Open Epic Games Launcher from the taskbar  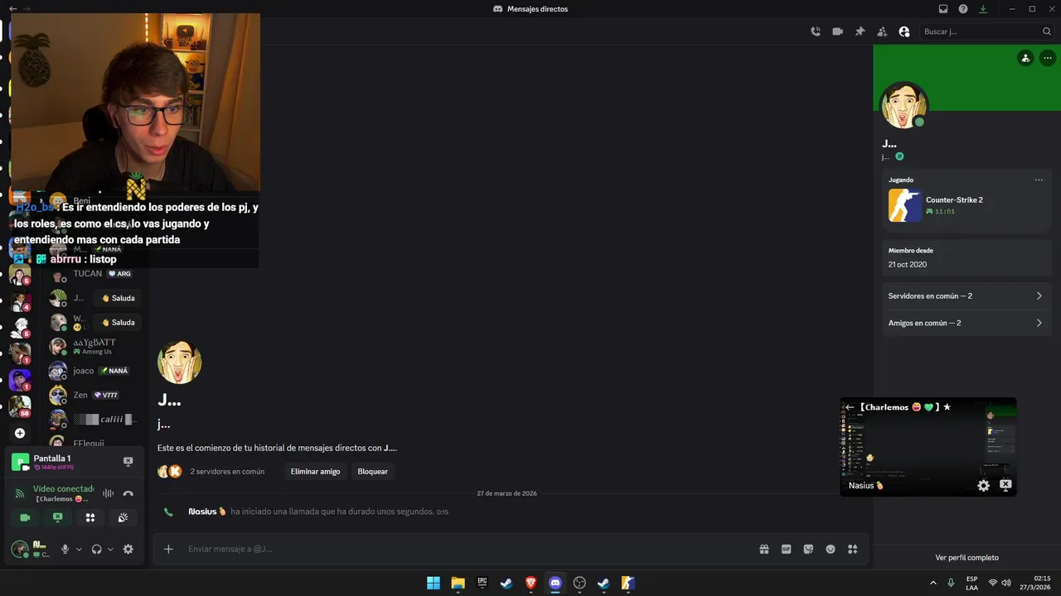482,583
